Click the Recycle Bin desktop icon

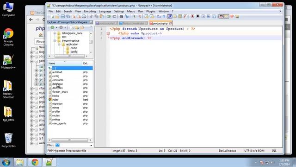[8, 140]
